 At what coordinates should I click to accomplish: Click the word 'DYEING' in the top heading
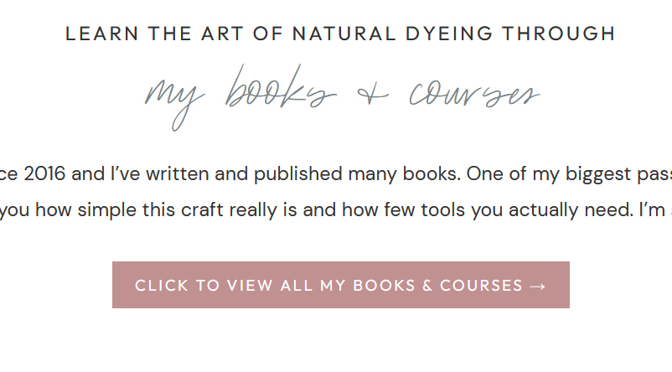(449, 34)
